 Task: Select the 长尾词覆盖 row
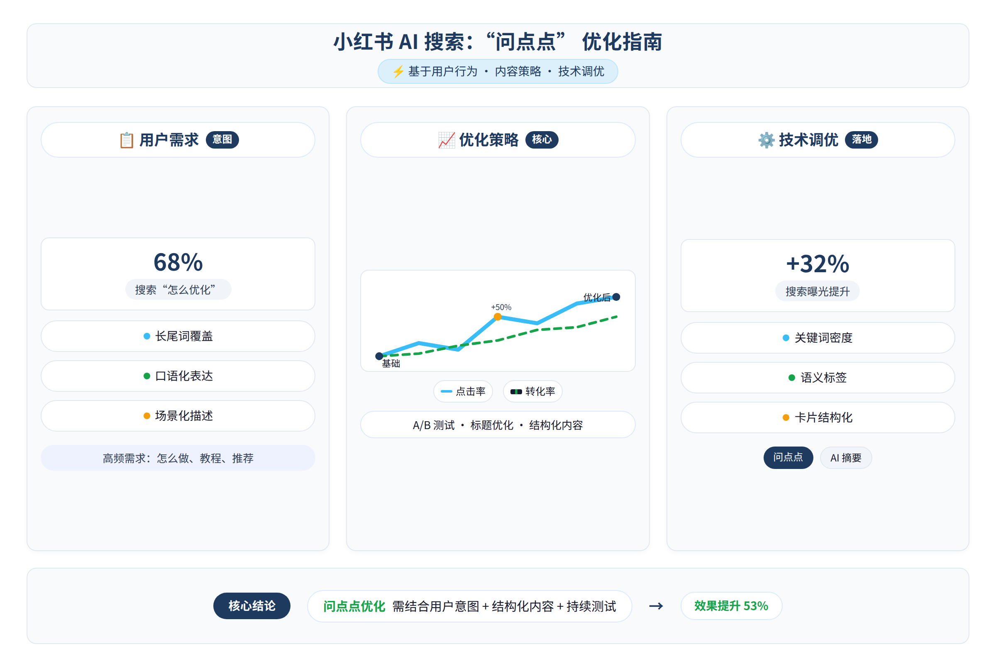(x=178, y=336)
